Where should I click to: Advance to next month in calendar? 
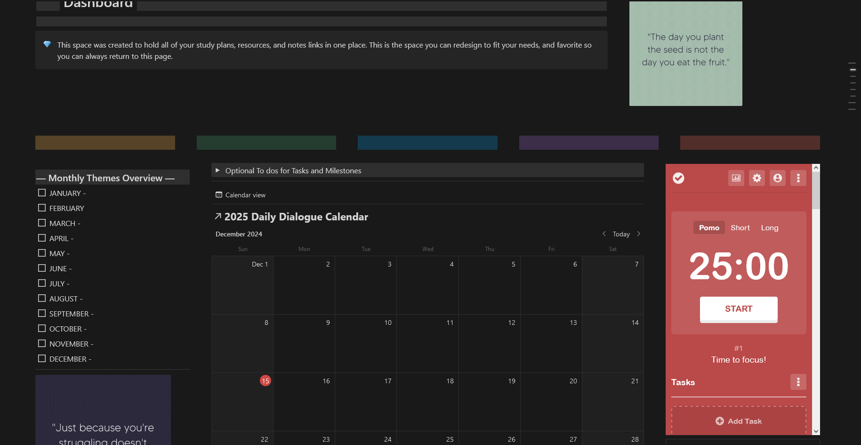pyautogui.click(x=638, y=234)
